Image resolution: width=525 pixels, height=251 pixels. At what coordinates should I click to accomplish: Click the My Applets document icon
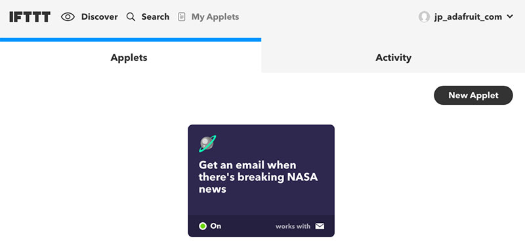[x=182, y=16]
